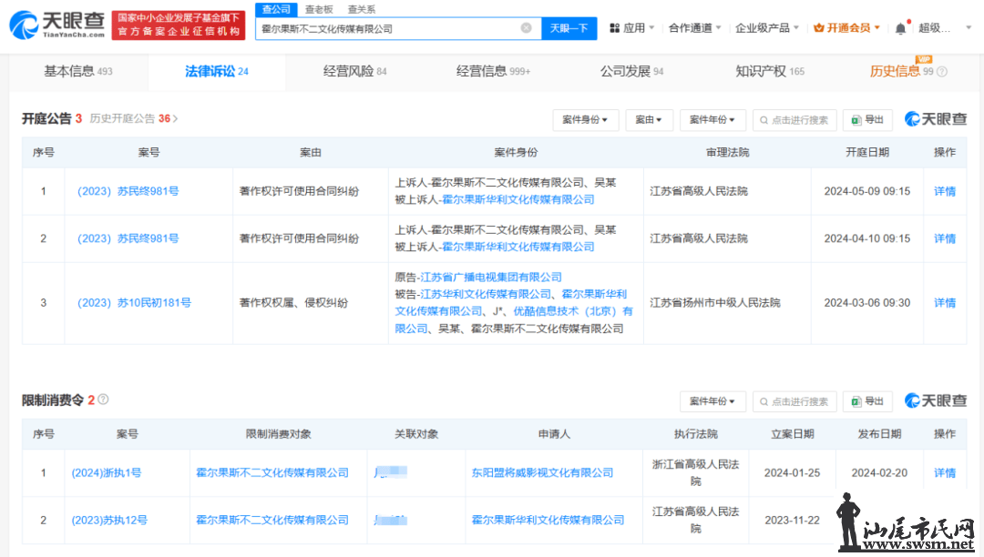Expand the 企业级产品 dropdown menu
Viewport: 984px width, 557px height.
[767, 28]
